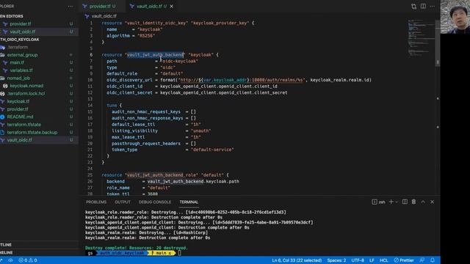Click the vault_oidc.tf breadcrumb

pos(104,16)
